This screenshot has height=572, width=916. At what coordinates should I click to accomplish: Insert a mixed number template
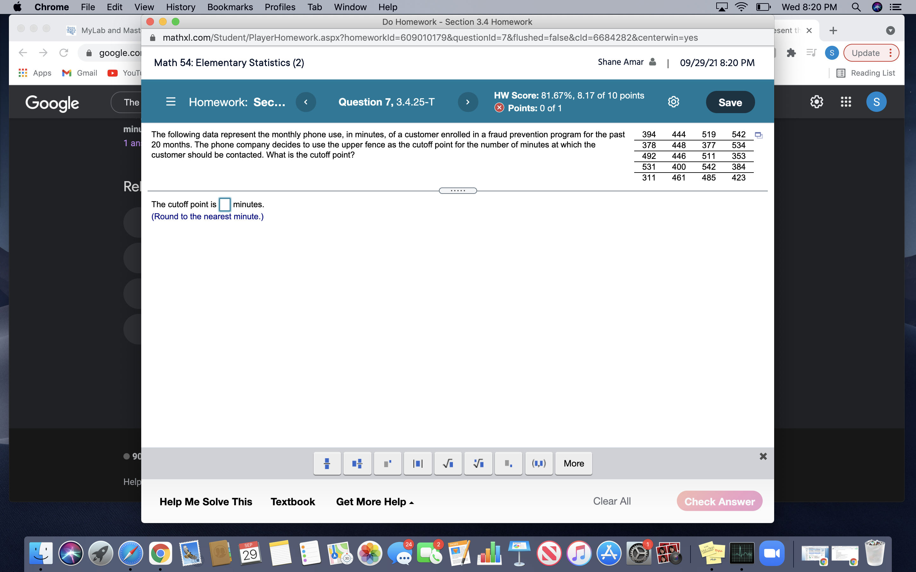pos(357,463)
